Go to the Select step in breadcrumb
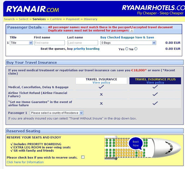This screenshot has height=169, width=185. pos(24,19)
